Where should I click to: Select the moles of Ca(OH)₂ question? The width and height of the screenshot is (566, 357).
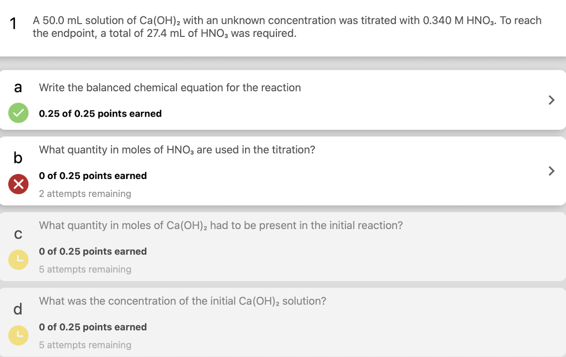coord(221,225)
